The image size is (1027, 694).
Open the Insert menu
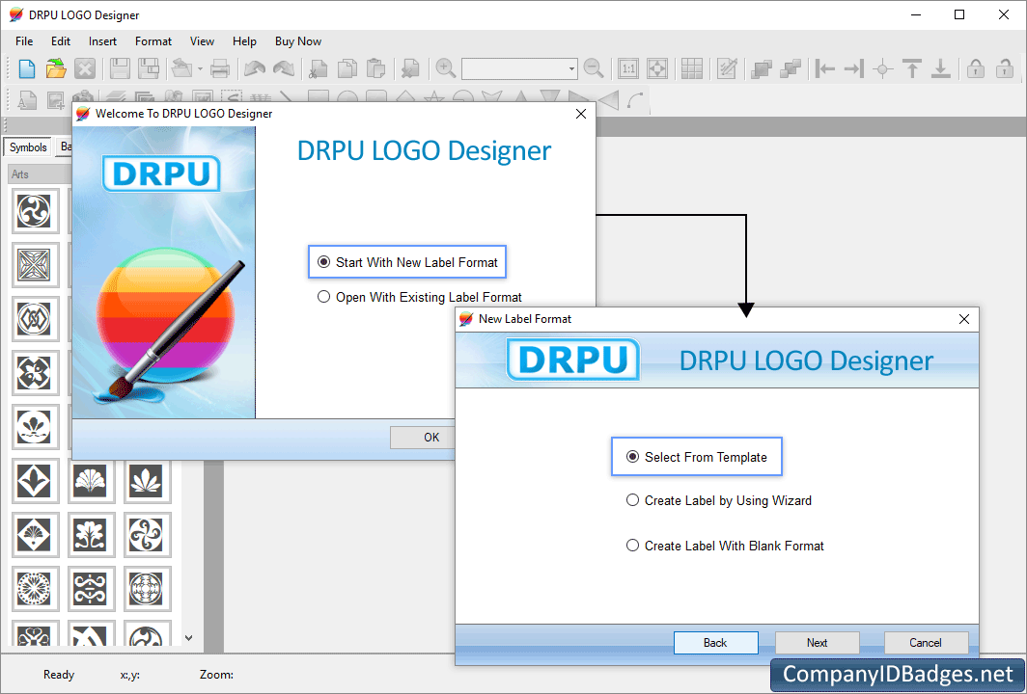[x=103, y=41]
